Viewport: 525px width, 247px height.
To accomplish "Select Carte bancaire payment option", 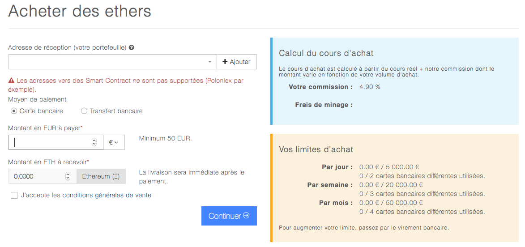I will 14,111.
